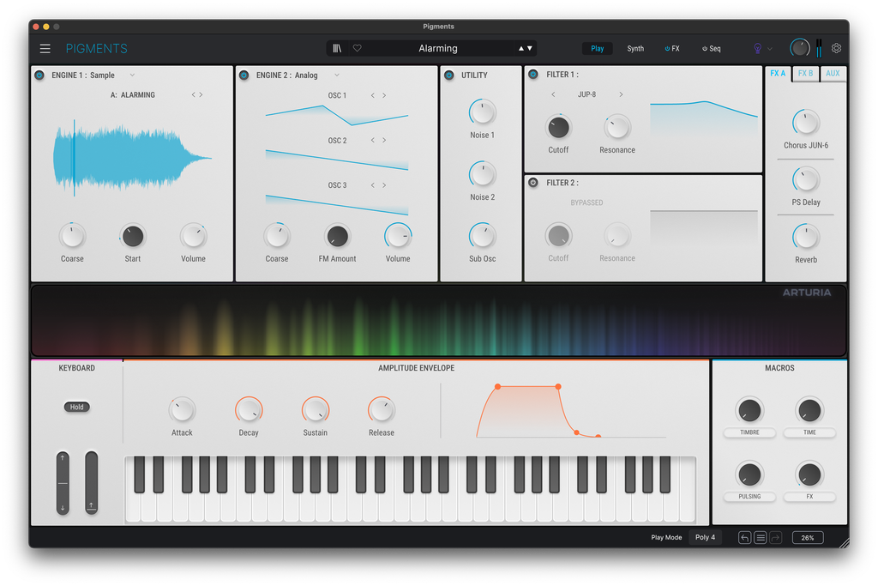878x586 pixels.
Task: Toggle Engine 1 power button
Action: (x=39, y=75)
